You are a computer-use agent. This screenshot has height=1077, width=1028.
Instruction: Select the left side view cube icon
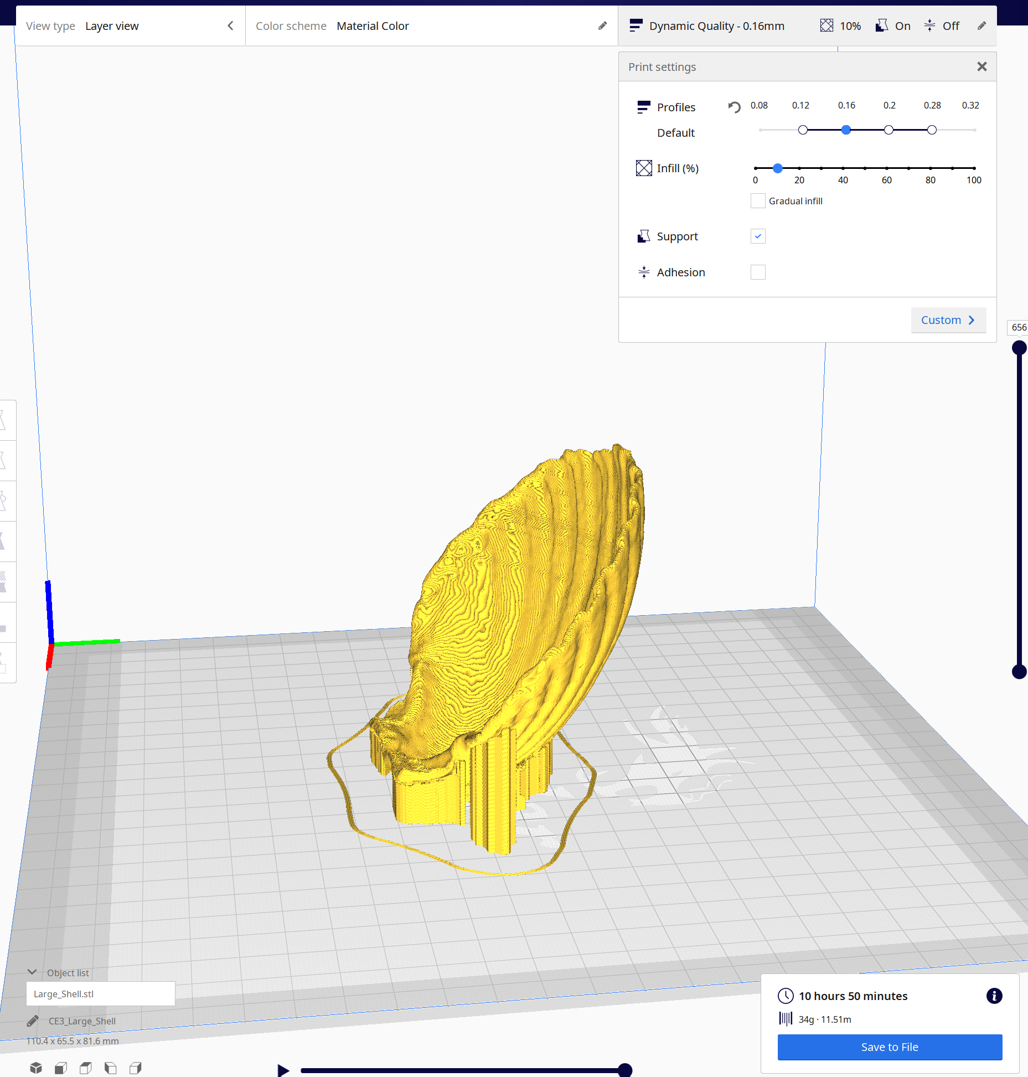pyautogui.click(x=111, y=1068)
